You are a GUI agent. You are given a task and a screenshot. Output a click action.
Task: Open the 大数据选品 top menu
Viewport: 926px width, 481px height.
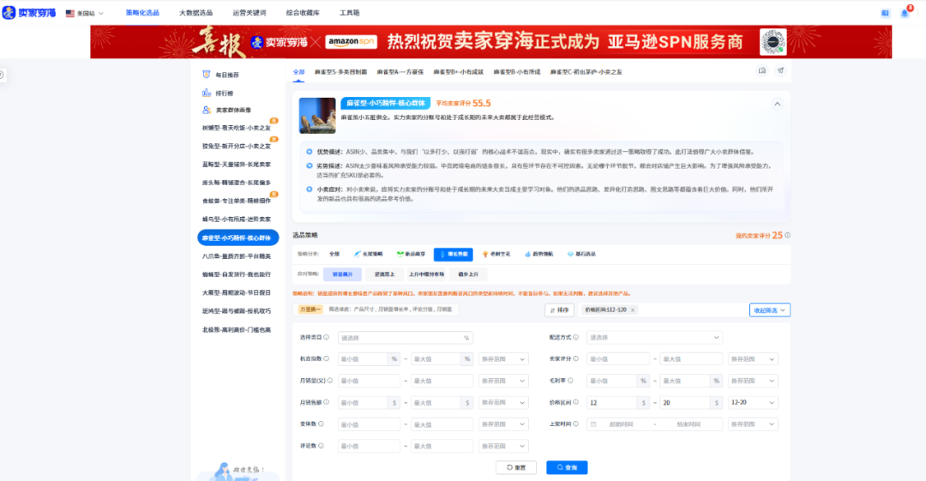pyautogui.click(x=195, y=12)
